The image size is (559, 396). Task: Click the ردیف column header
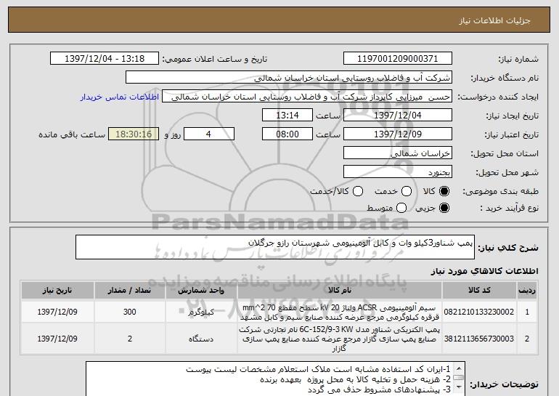(x=527, y=291)
